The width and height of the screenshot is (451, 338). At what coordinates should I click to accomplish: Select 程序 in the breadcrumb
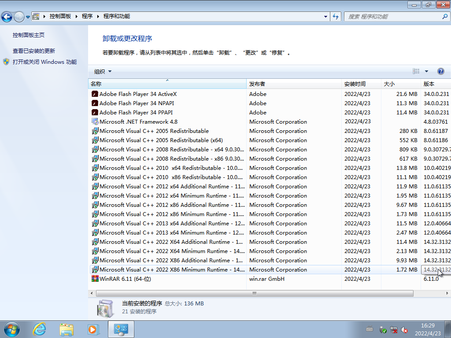point(87,16)
